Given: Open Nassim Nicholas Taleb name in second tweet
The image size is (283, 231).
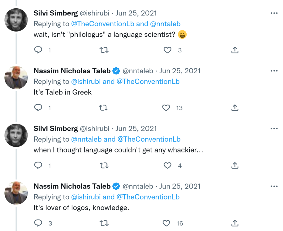Looking at the screenshot, I should (x=72, y=71).
